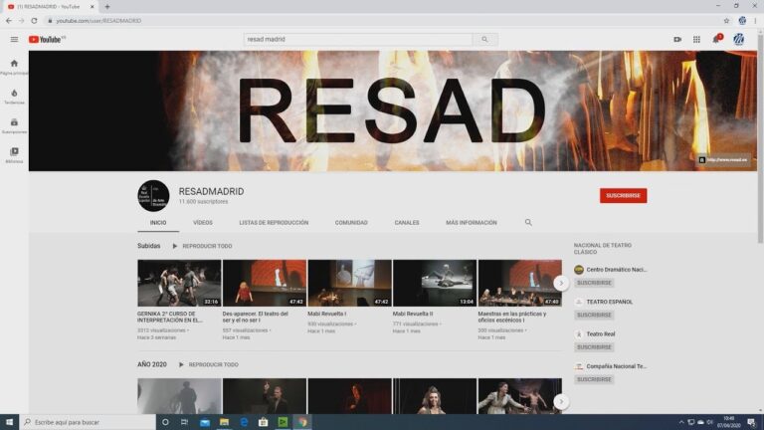The image size is (764, 430).
Task: Open Task View on taskbar
Action: 184,422
